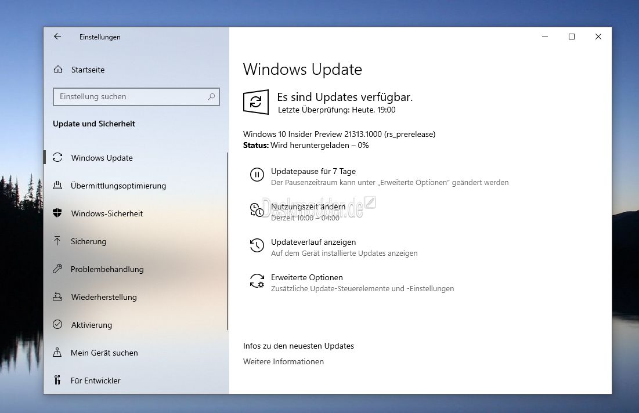The image size is (639, 413).
Task: Click the clock icon for Nutzungszeit
Action: (x=257, y=210)
